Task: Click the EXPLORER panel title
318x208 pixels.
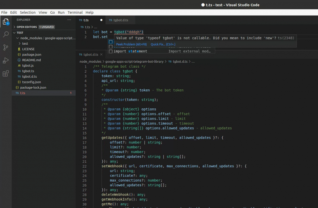Action: (x=23, y=20)
